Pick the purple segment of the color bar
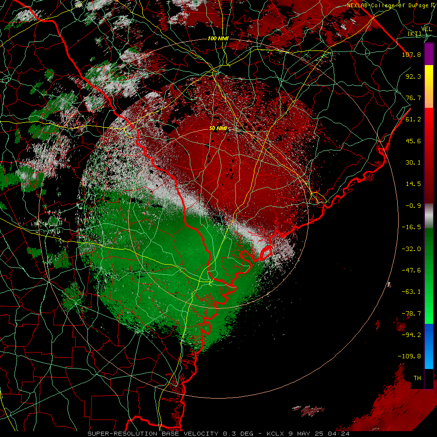Viewport: 437px width, 437px height. pos(429,54)
